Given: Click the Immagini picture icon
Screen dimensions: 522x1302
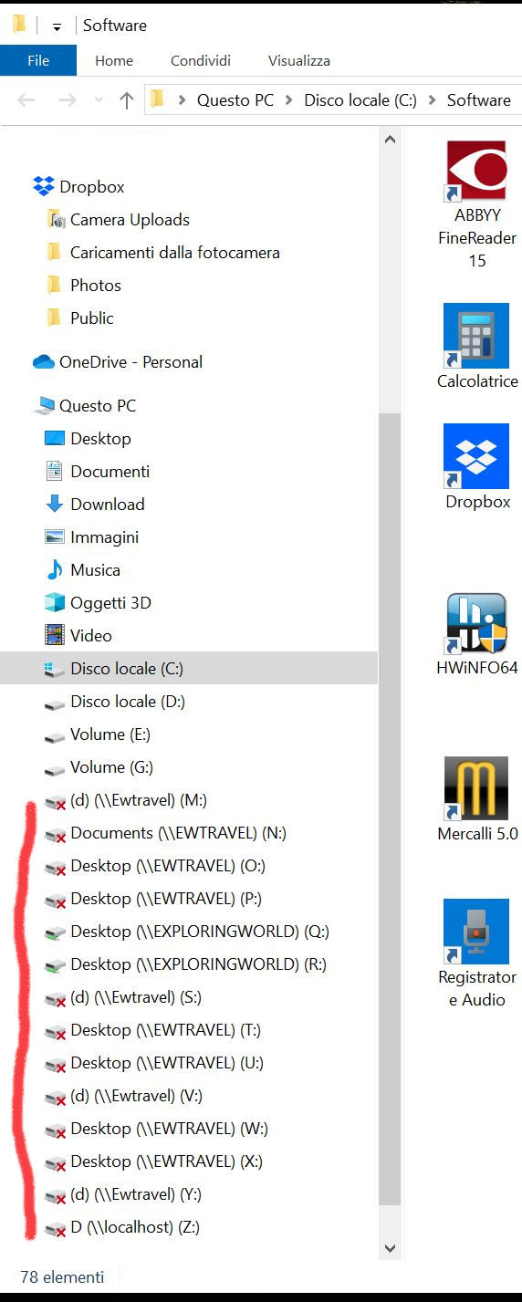Looking at the screenshot, I should click(55, 537).
